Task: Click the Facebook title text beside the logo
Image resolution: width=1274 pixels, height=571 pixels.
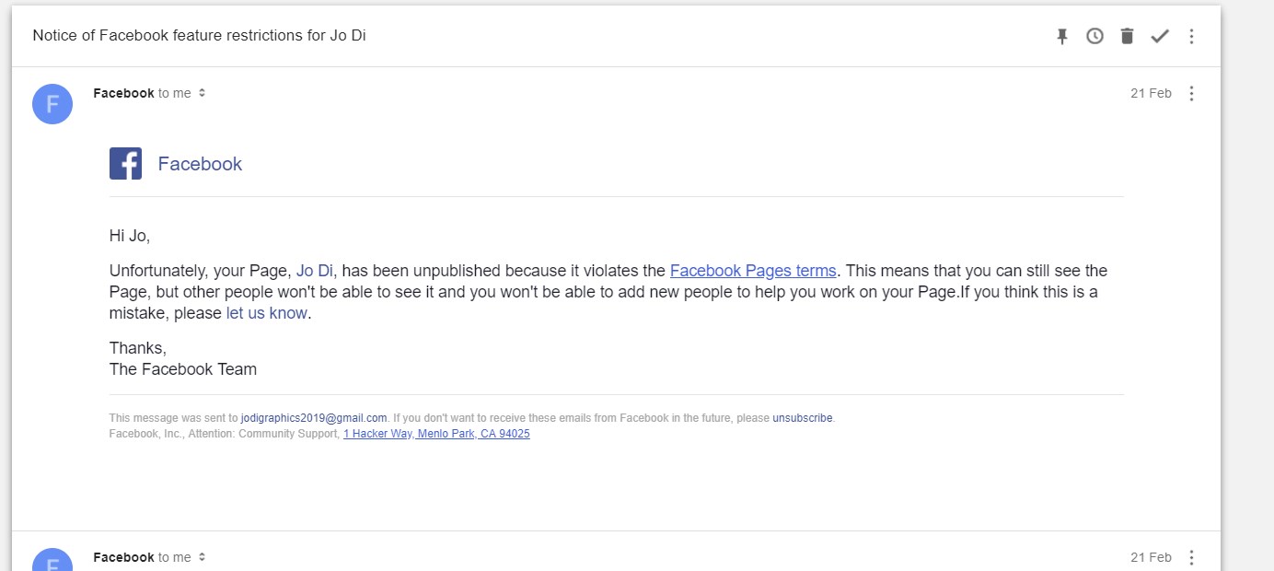Action: (200, 164)
